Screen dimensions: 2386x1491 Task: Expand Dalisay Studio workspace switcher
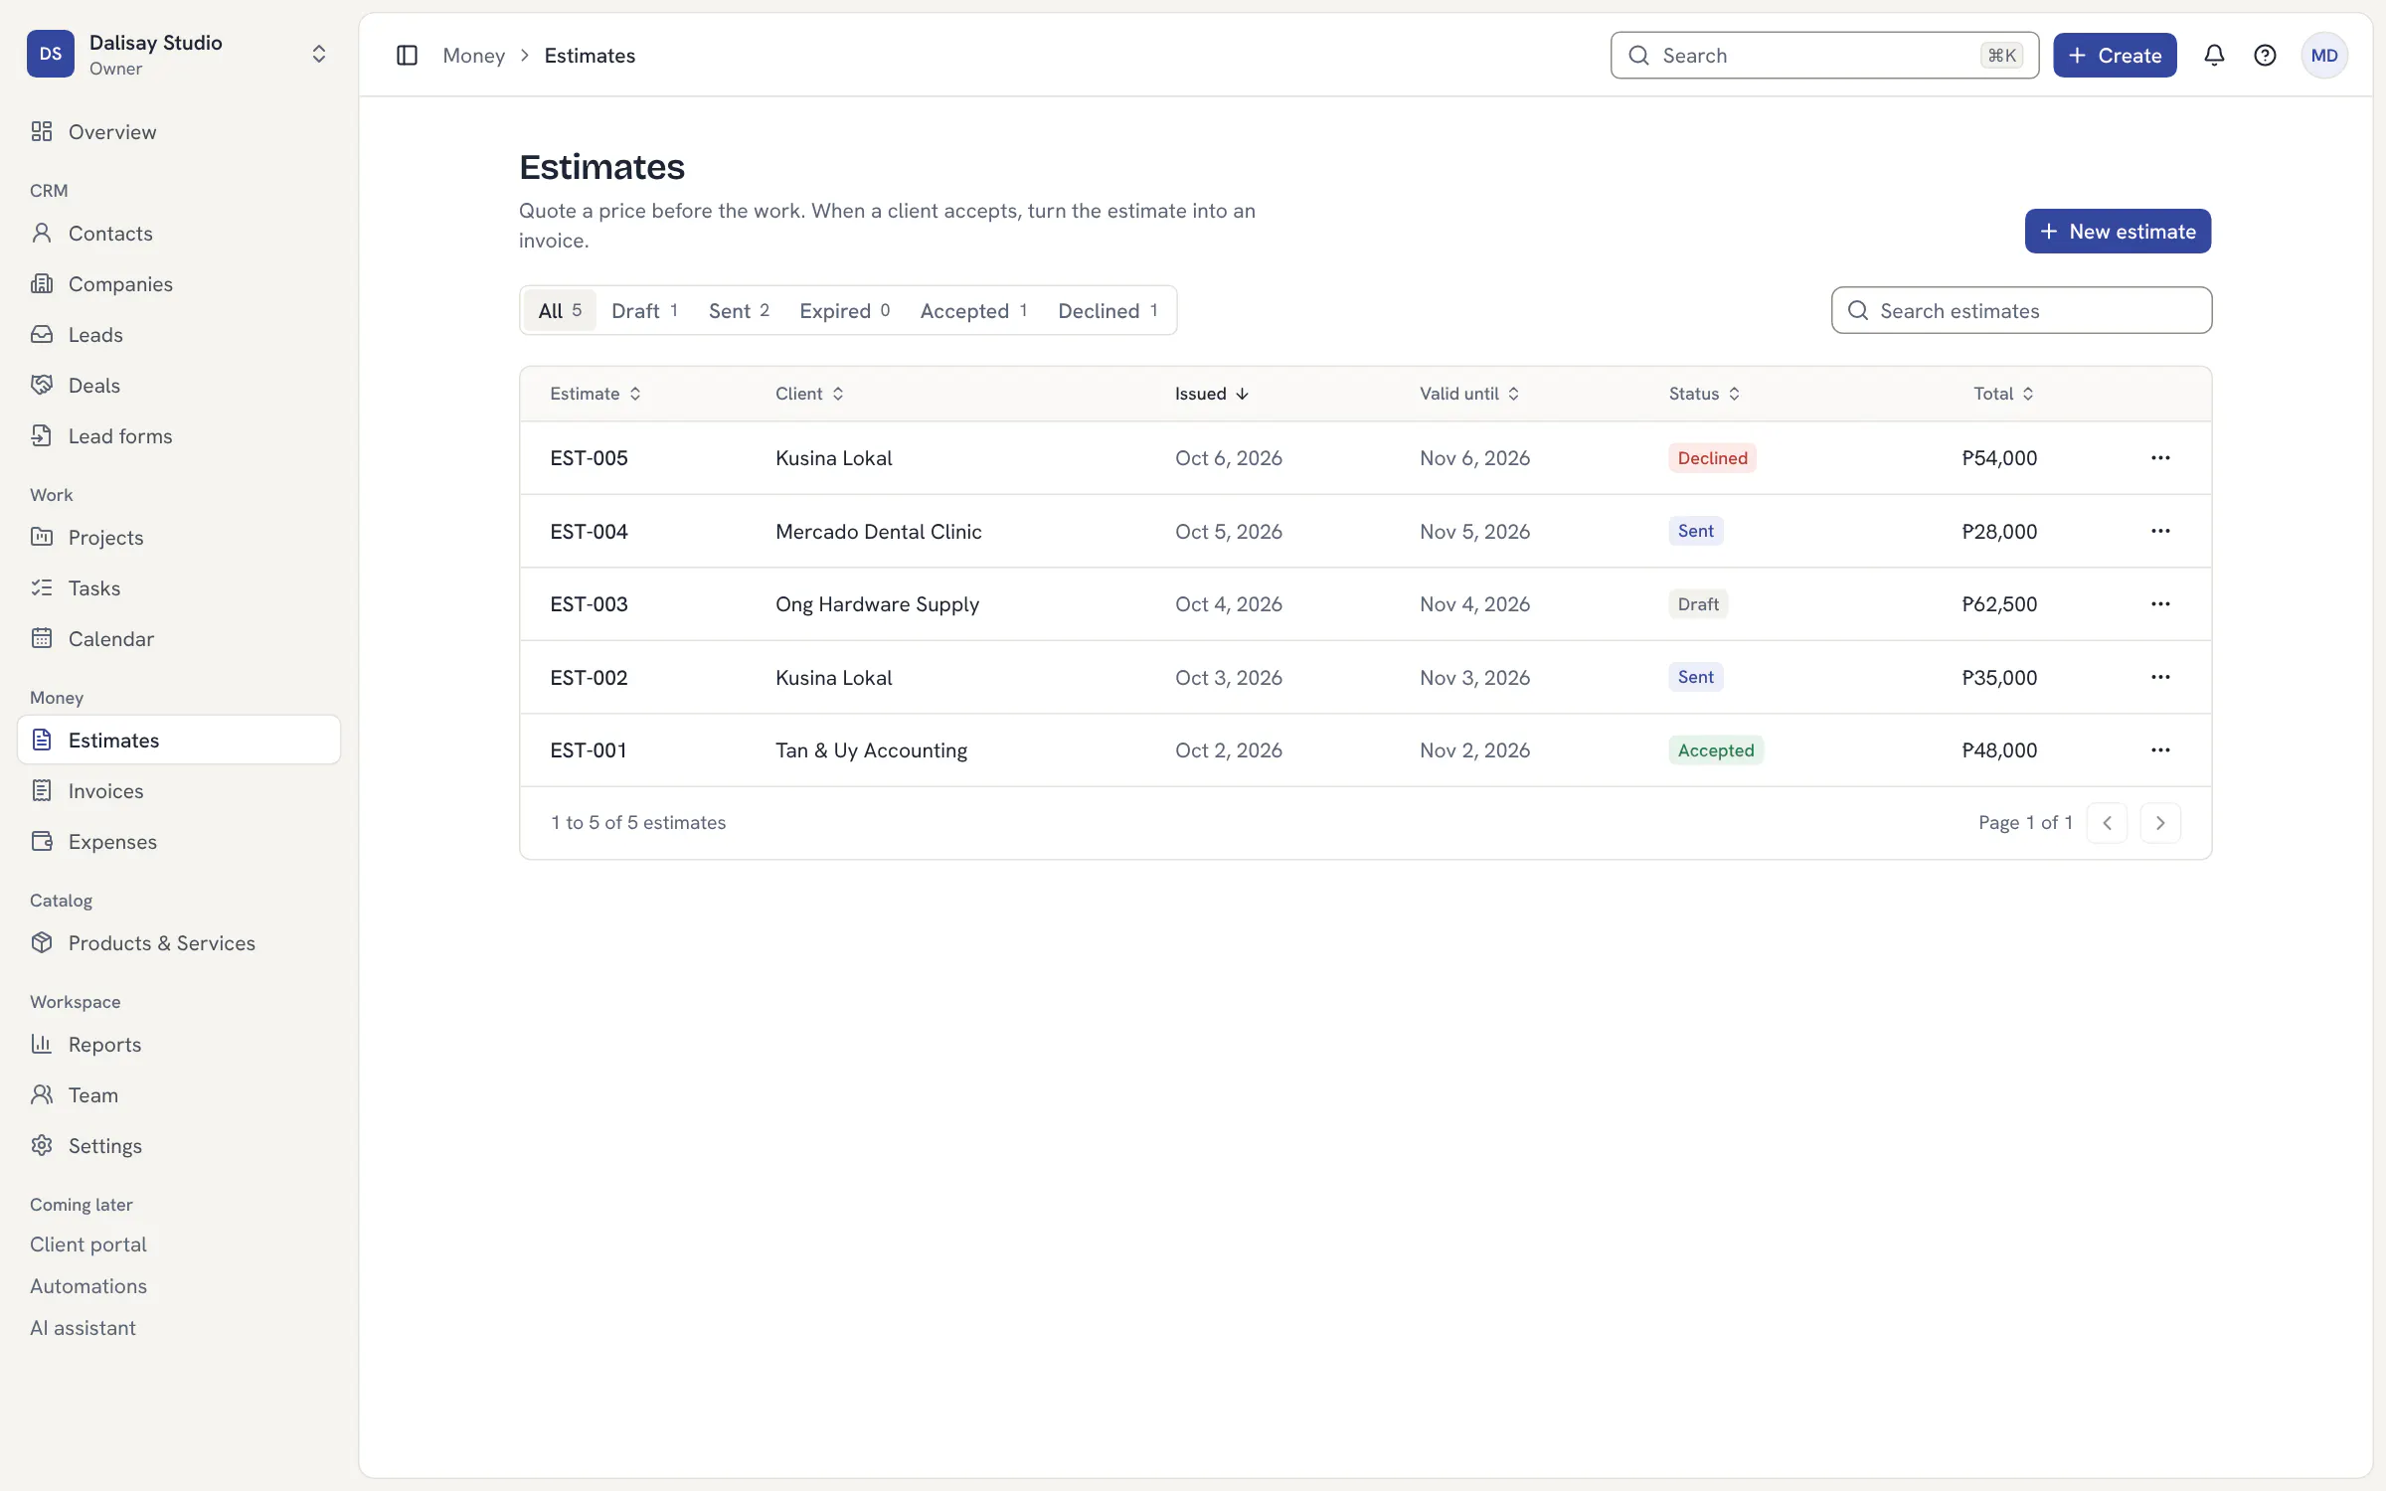click(x=179, y=55)
